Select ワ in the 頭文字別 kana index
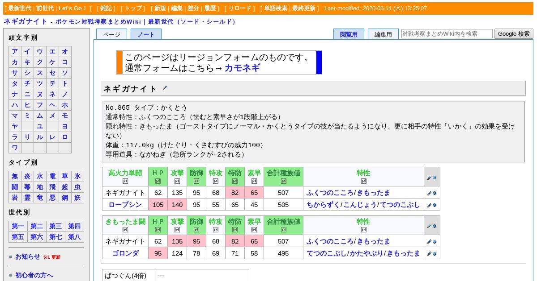537x281 pixels. tap(15, 148)
